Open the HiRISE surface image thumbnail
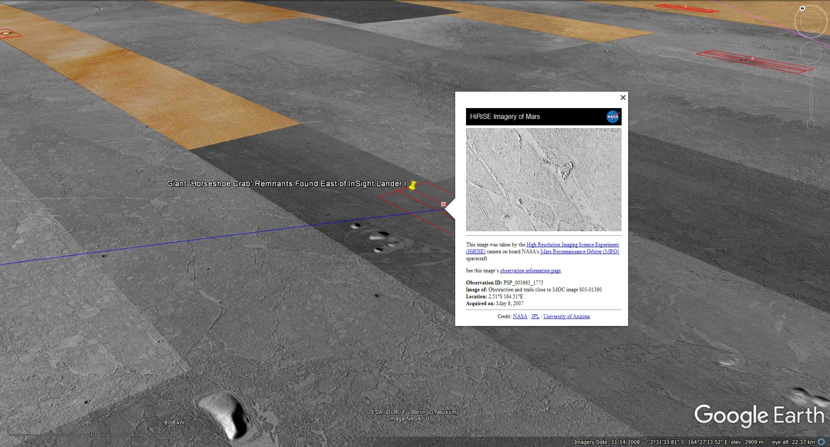Screen dimensions: 830x447 543,179
